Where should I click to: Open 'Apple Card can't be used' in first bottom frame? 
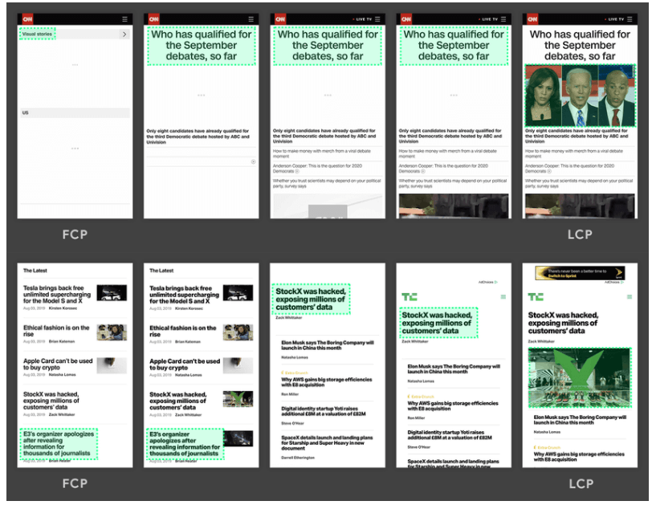(x=58, y=364)
